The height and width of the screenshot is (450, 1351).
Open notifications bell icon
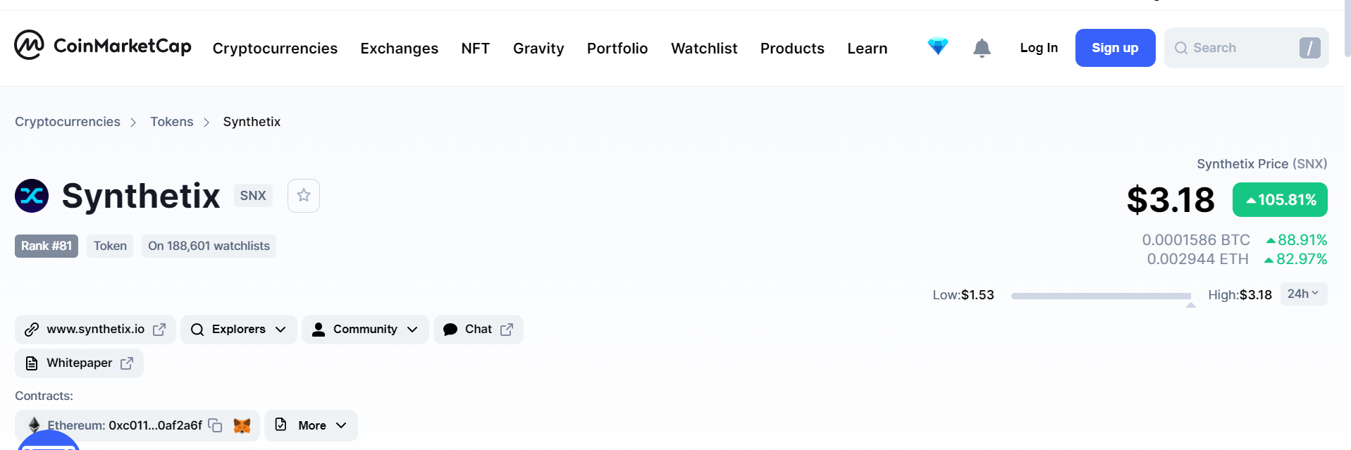coord(981,48)
